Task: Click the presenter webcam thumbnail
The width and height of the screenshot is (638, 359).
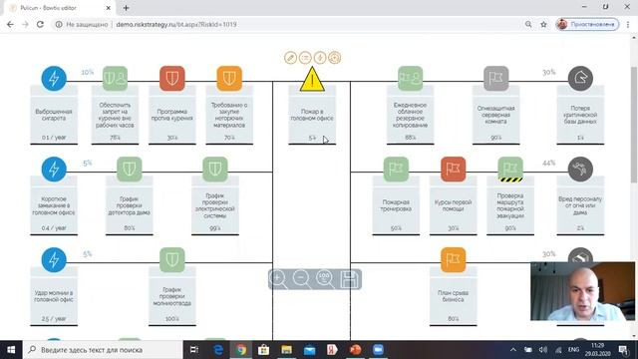Action: (x=582, y=291)
